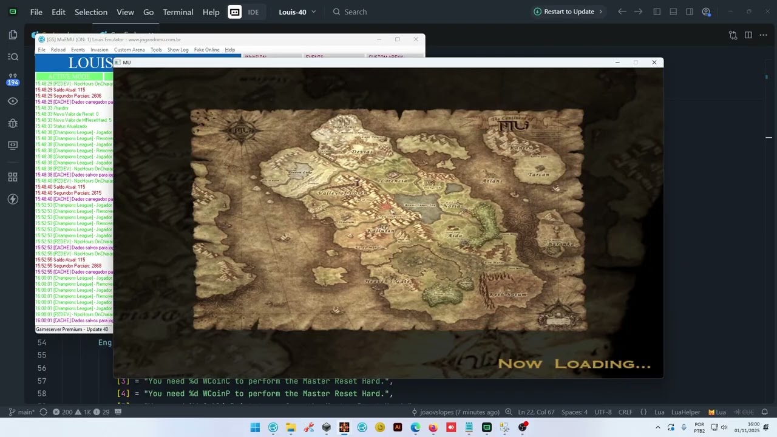Open Reload menu in MuEMU window
777x437 pixels.
tap(58, 50)
